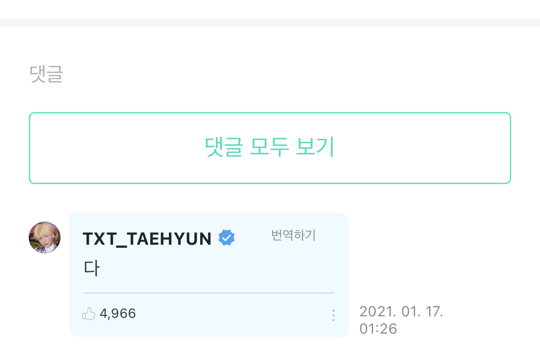Open the three-dot comment options menu
The width and height of the screenshot is (540, 350).
click(334, 315)
